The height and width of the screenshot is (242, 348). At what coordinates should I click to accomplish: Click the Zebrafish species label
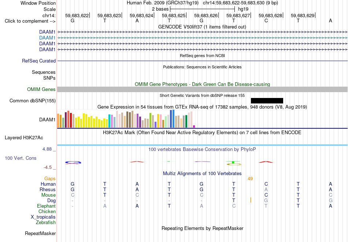(x=46, y=222)
